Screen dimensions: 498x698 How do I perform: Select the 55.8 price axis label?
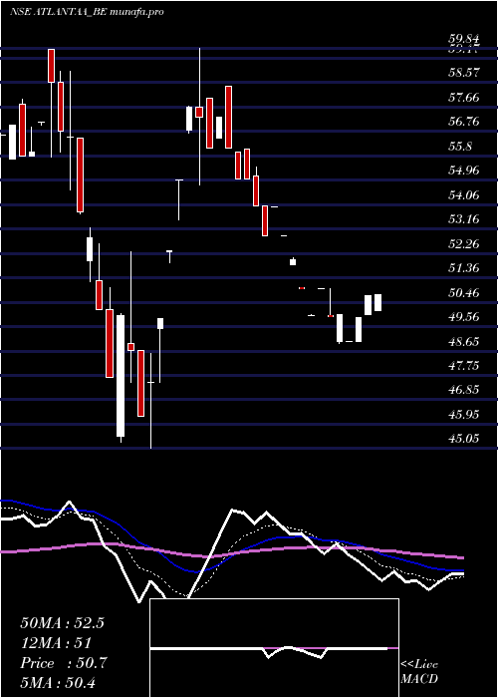(460, 146)
